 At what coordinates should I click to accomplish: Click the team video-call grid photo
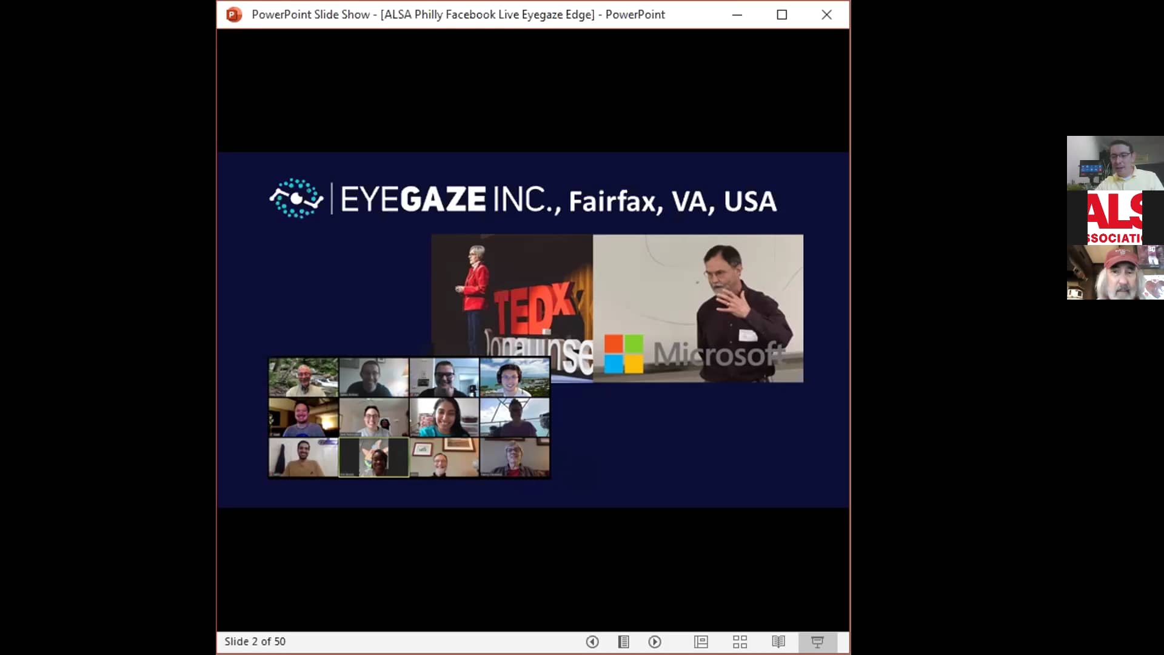coord(409,417)
